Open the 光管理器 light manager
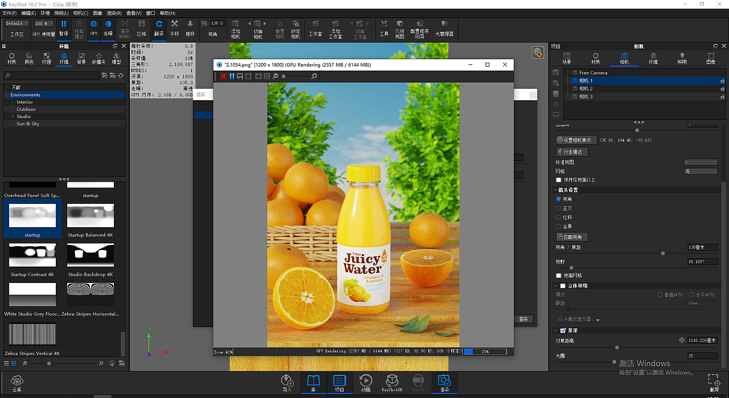Viewport: 729px width, 398px height. pyautogui.click(x=444, y=27)
